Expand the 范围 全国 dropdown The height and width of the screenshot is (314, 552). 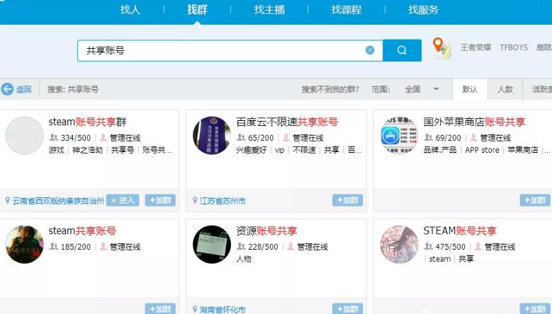[436, 89]
